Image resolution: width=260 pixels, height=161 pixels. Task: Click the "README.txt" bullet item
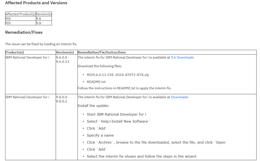click(x=96, y=82)
